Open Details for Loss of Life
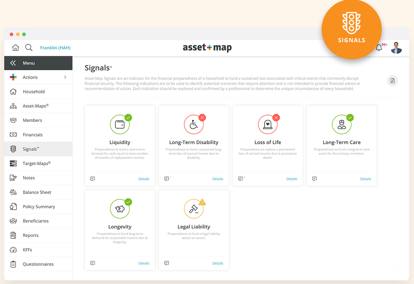This screenshot has width=414, height=284. [292, 179]
